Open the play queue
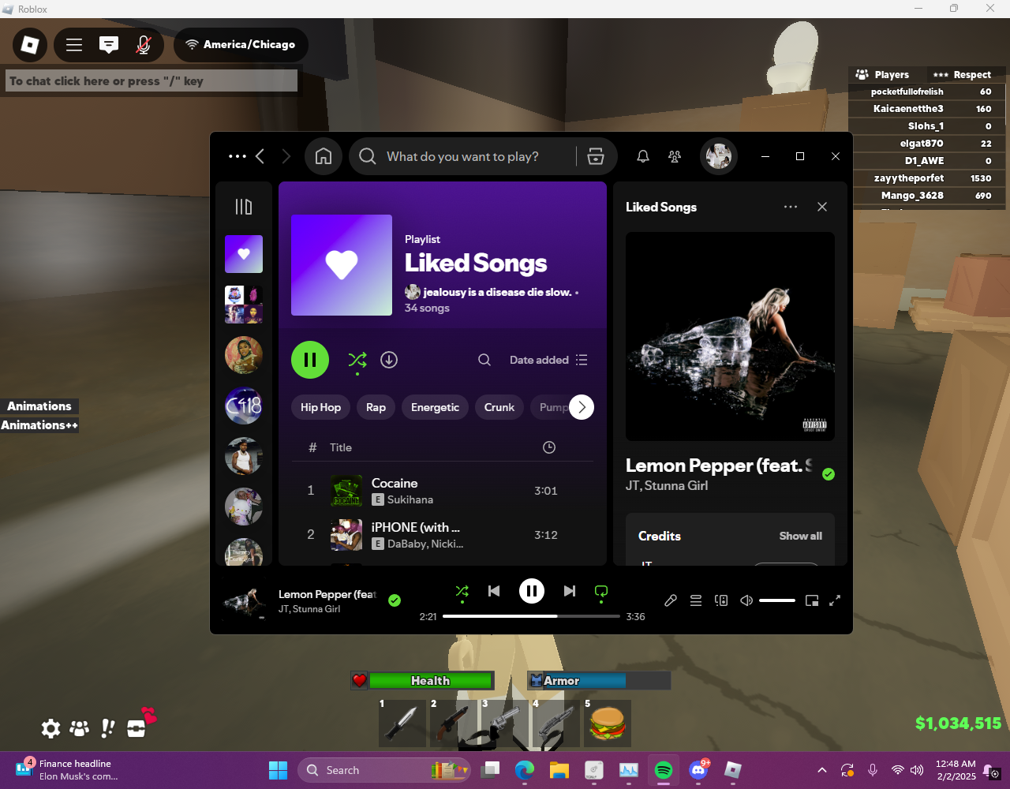The height and width of the screenshot is (789, 1010). pos(696,600)
